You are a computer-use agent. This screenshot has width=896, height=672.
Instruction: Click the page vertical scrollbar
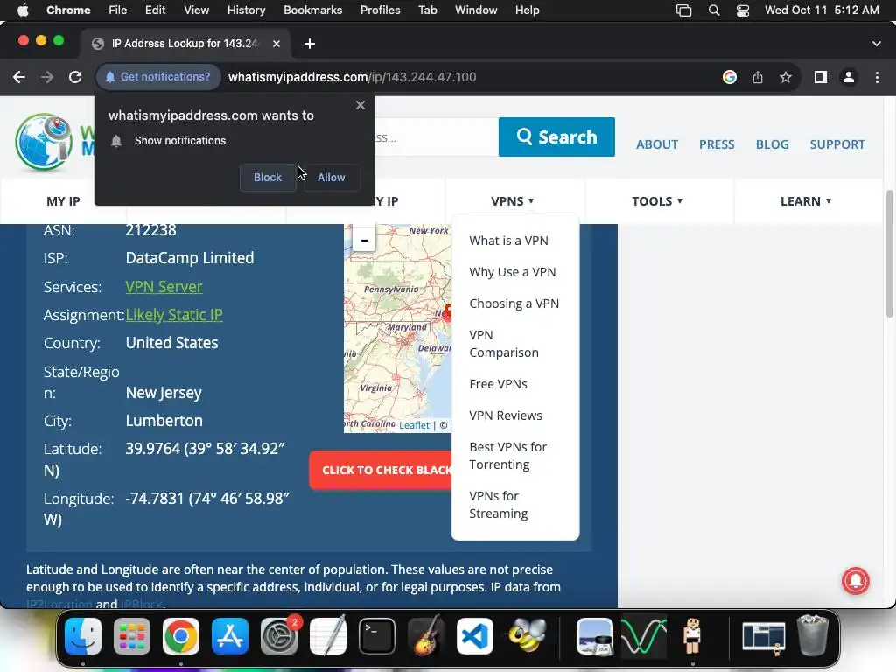[x=889, y=255]
